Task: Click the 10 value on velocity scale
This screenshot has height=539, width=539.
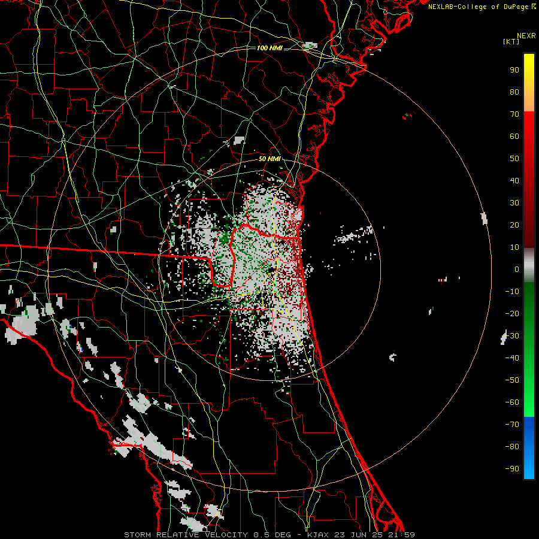Action: tap(514, 247)
